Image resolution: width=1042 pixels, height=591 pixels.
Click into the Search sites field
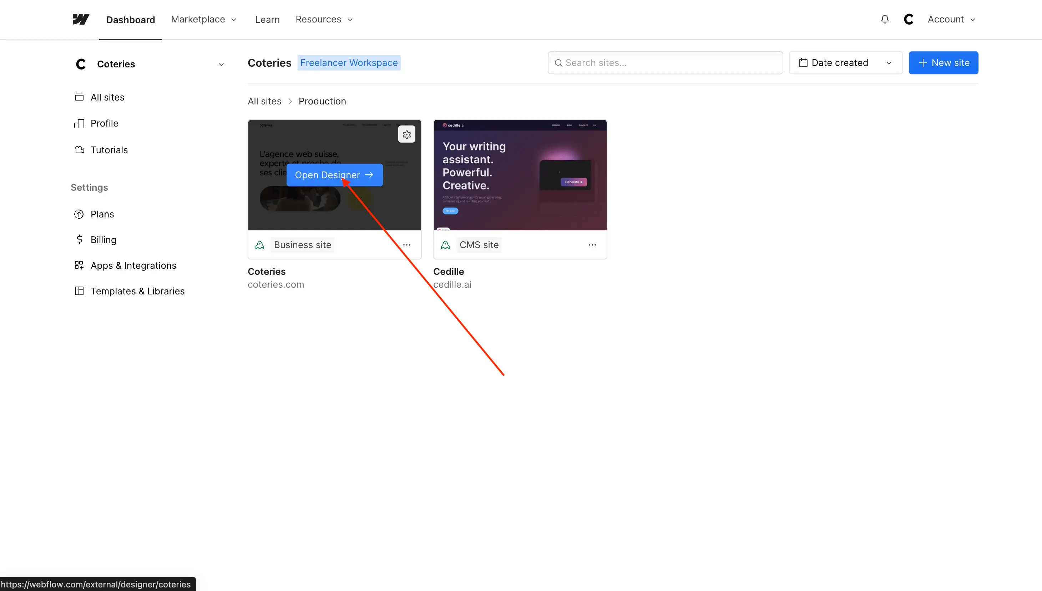pos(665,62)
